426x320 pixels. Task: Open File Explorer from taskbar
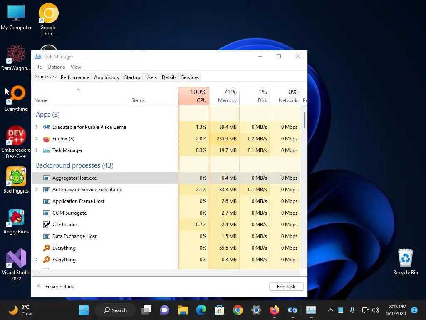click(183, 310)
